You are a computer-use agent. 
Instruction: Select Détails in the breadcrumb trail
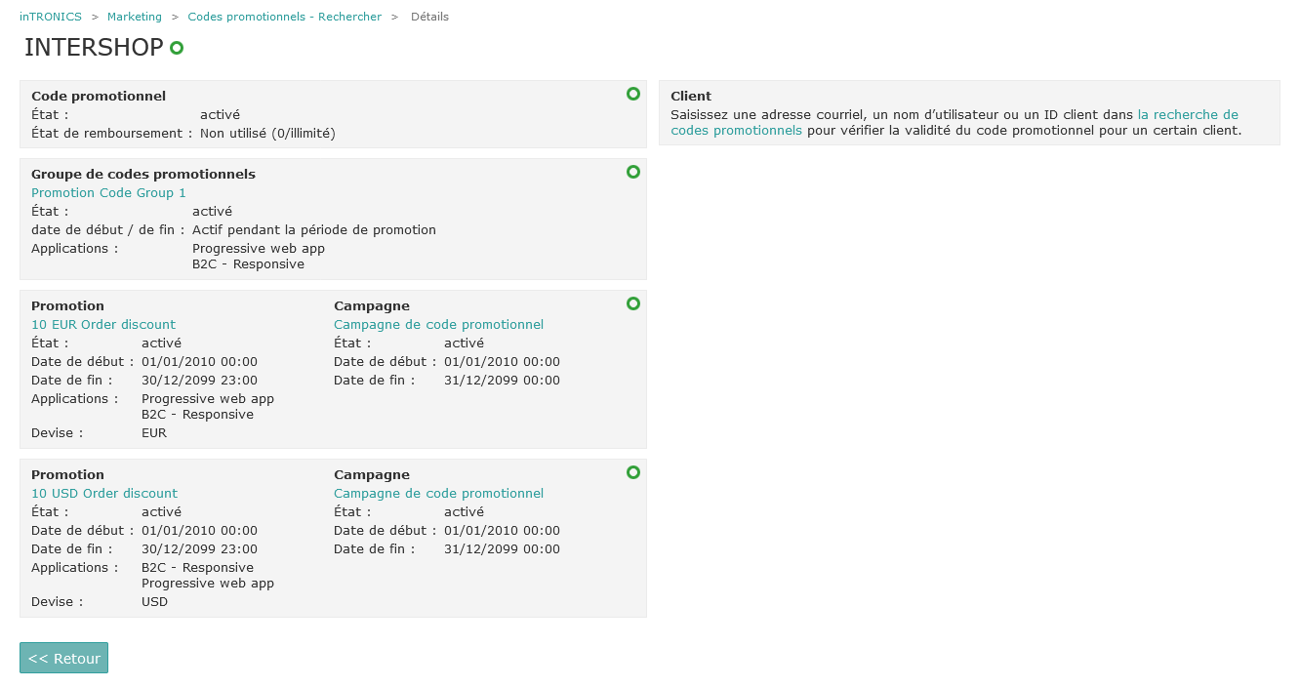pyautogui.click(x=429, y=16)
